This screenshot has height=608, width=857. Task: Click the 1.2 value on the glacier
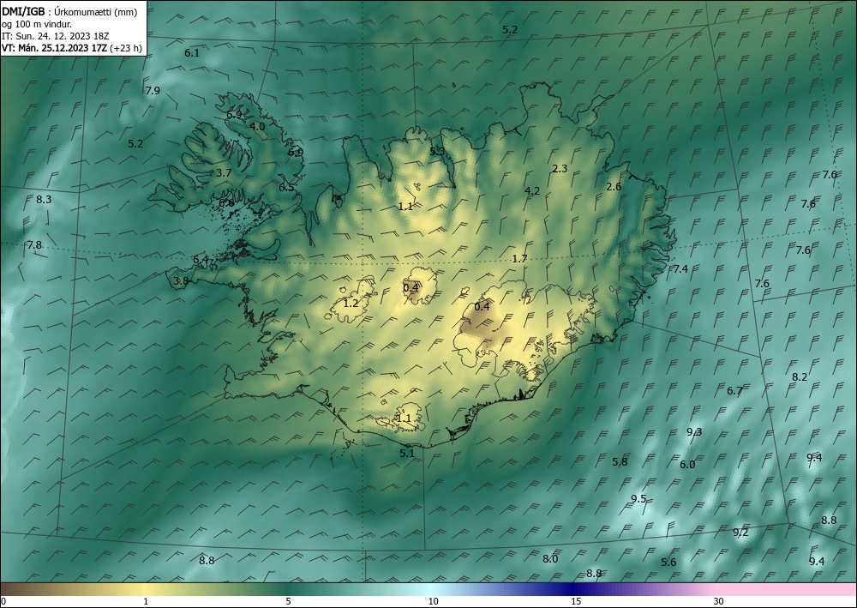[x=351, y=303]
